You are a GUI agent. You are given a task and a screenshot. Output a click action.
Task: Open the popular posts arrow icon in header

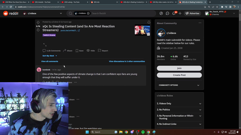(161, 13)
